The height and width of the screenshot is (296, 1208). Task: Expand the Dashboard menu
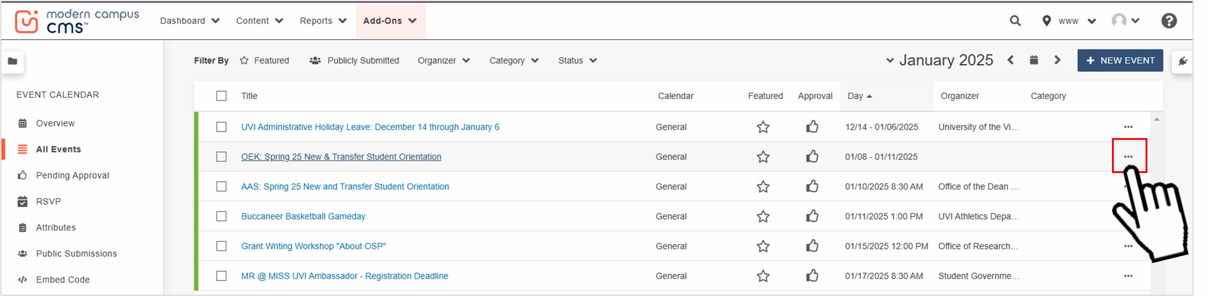[x=190, y=21]
